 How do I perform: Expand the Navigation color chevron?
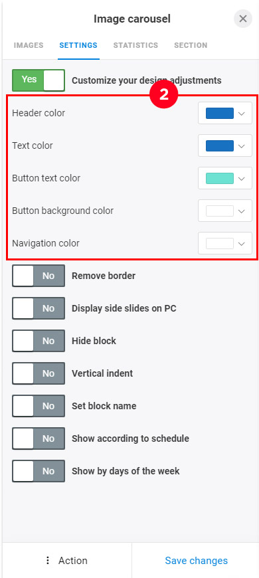click(x=241, y=243)
